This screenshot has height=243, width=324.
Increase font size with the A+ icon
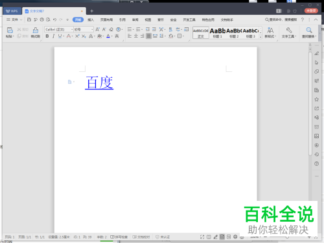pos(97,29)
